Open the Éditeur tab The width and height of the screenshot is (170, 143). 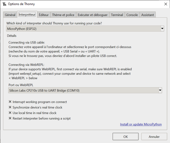click(44, 15)
